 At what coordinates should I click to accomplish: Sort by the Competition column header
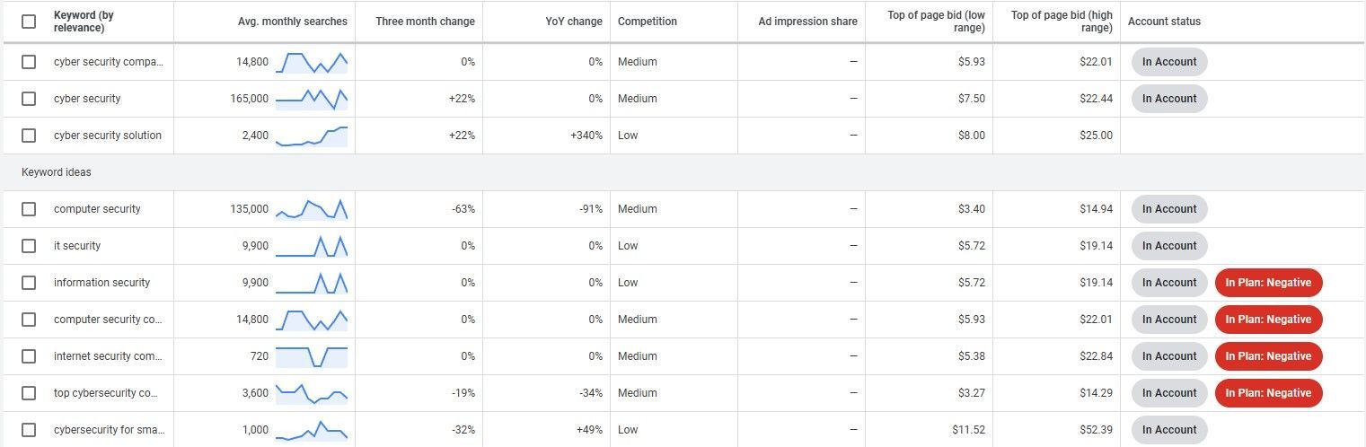point(648,22)
